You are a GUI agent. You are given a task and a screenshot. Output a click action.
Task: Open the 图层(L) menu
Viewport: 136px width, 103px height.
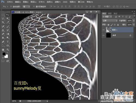pyautogui.click(x=33, y=2)
